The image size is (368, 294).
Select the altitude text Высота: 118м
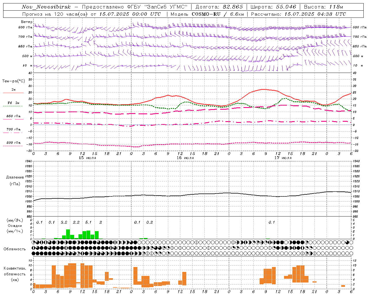tap(323, 7)
